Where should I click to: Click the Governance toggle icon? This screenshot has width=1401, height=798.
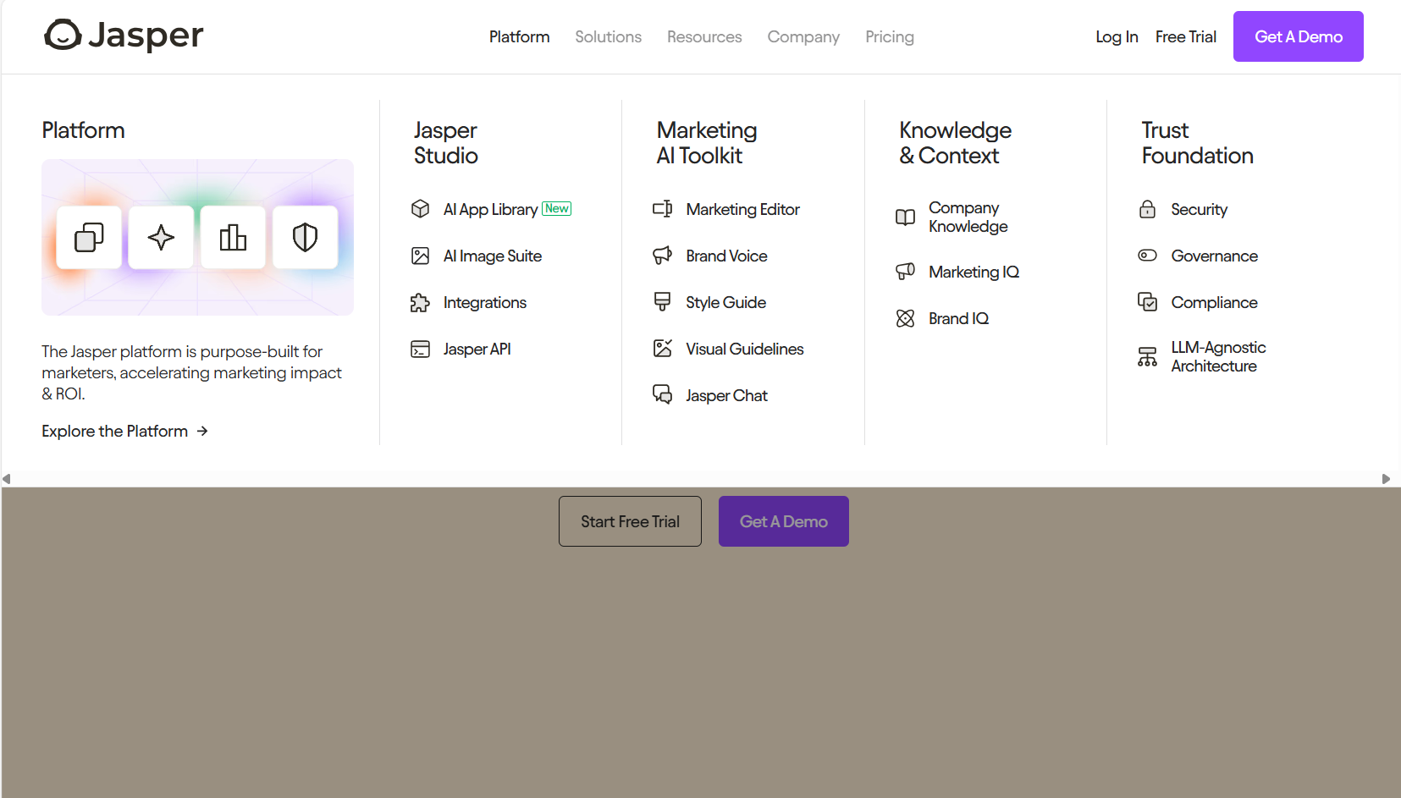1147,256
